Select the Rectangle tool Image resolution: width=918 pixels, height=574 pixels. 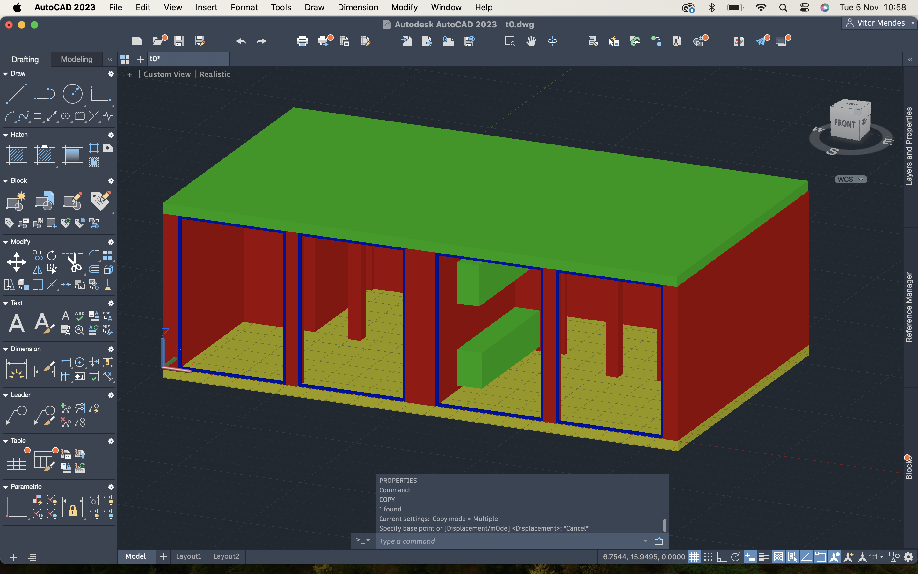point(100,94)
